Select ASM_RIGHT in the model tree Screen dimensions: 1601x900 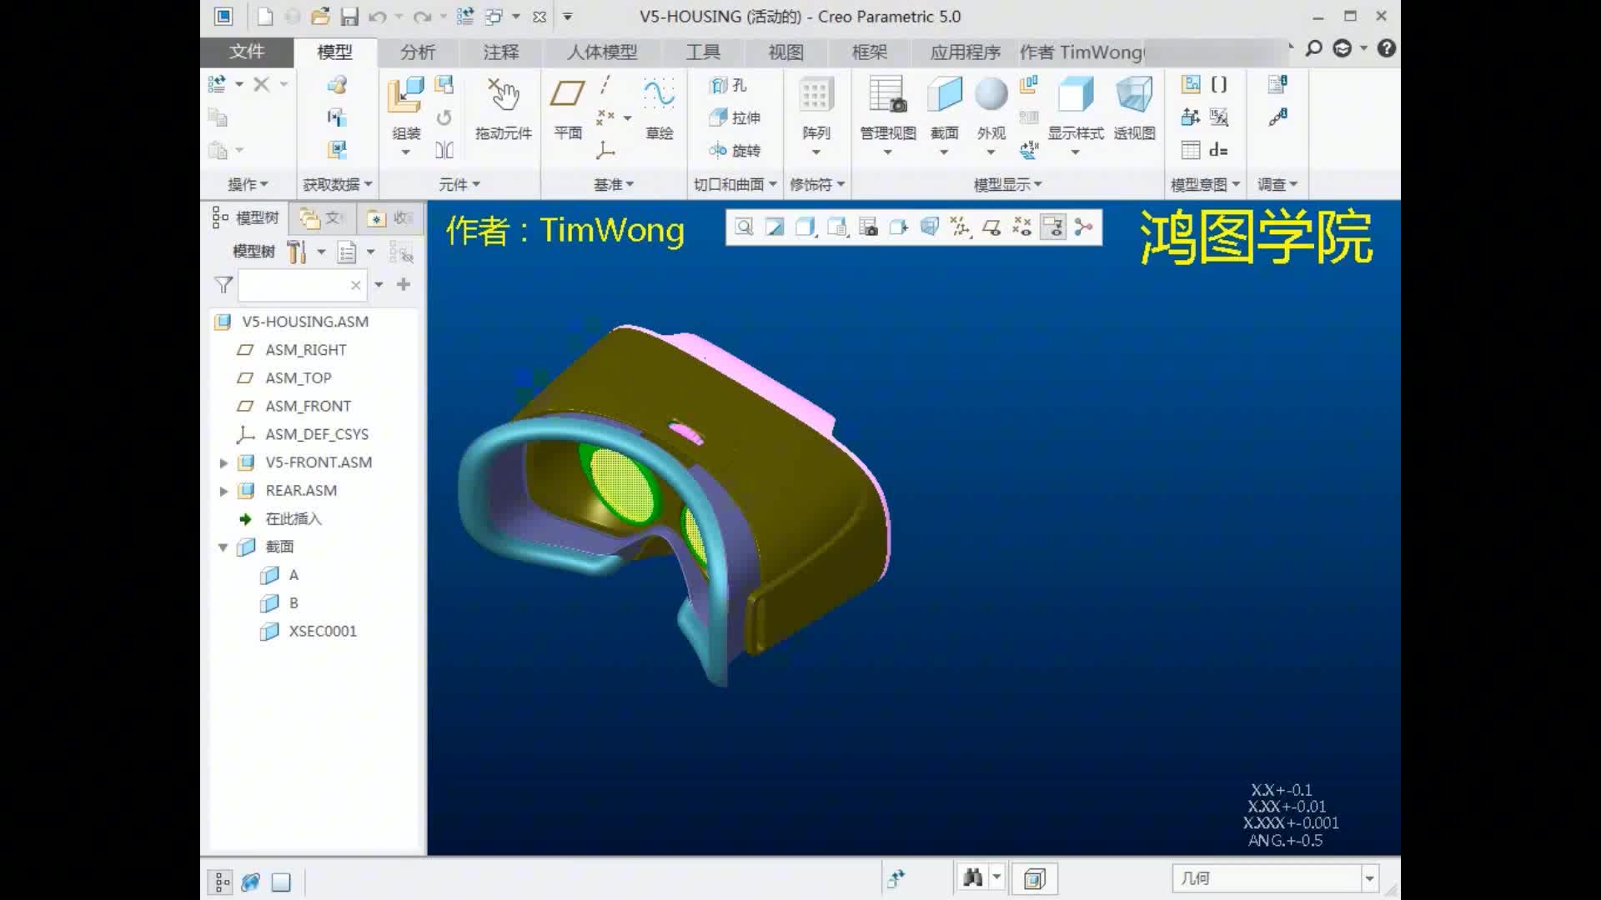(305, 350)
